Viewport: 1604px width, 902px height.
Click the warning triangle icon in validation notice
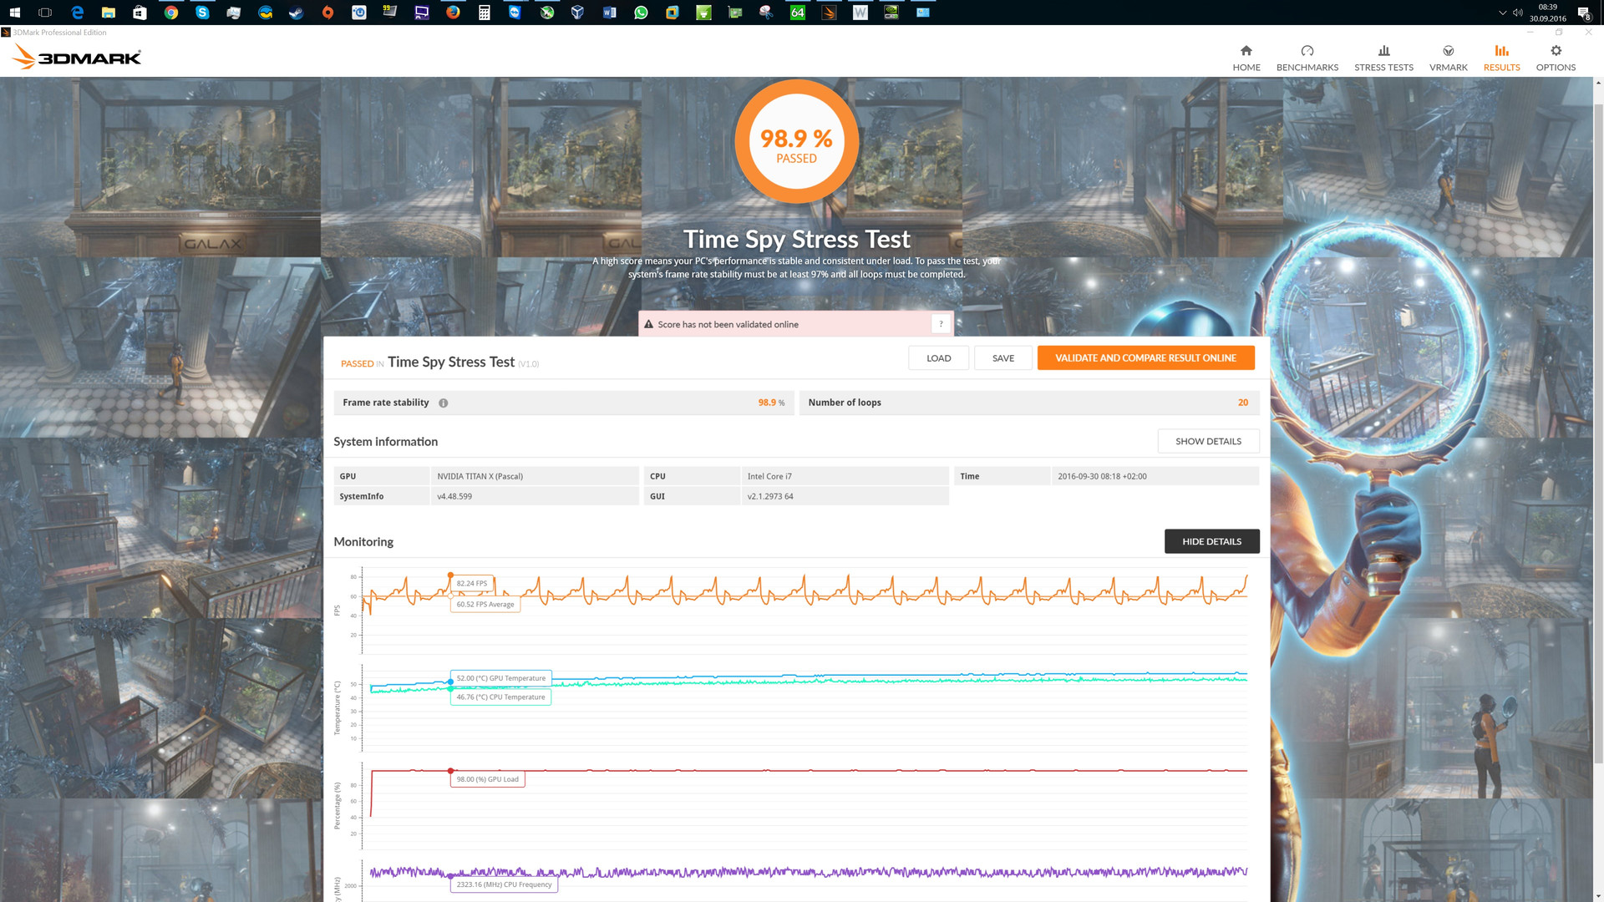(648, 324)
